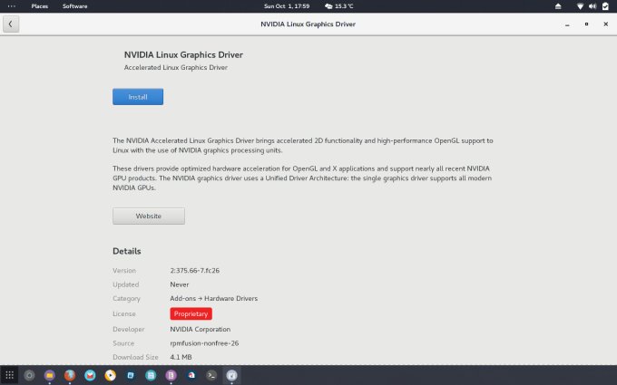Image resolution: width=617 pixels, height=385 pixels.
Task: Open the applications grid in the taskbar
Action: coord(9,375)
